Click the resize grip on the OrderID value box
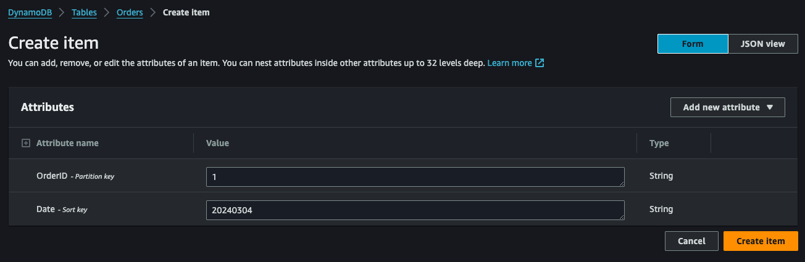 pos(621,182)
